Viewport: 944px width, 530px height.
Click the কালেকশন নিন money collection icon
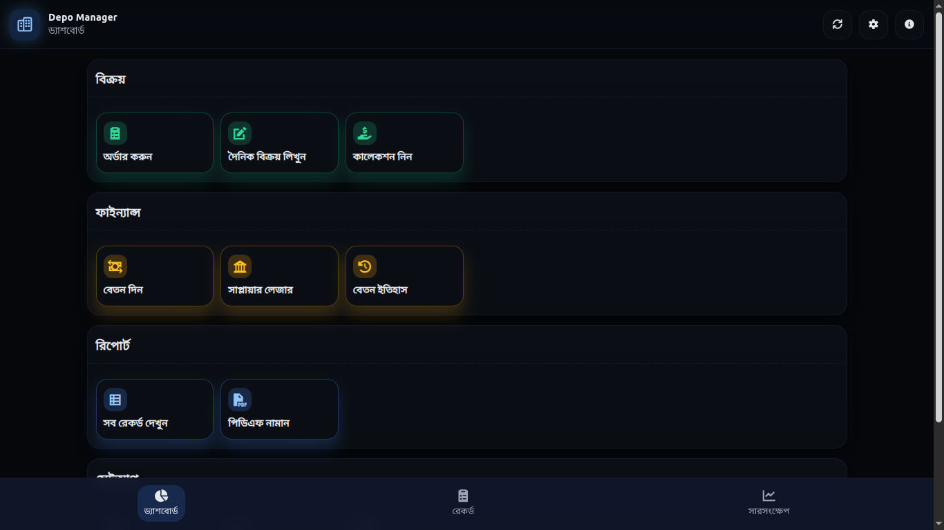click(x=364, y=132)
